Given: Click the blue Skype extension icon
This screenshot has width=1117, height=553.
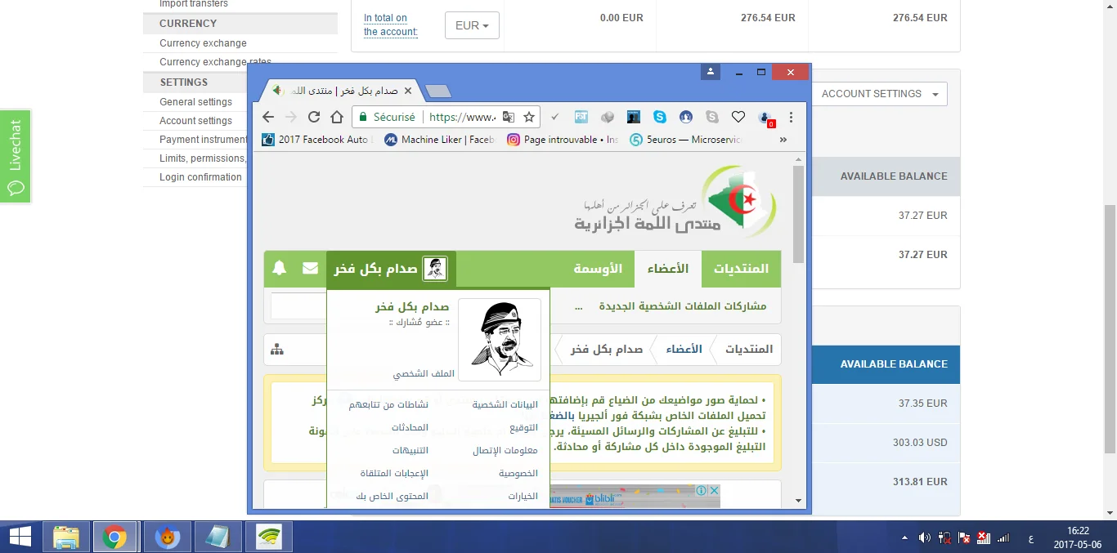Looking at the screenshot, I should pos(660,118).
